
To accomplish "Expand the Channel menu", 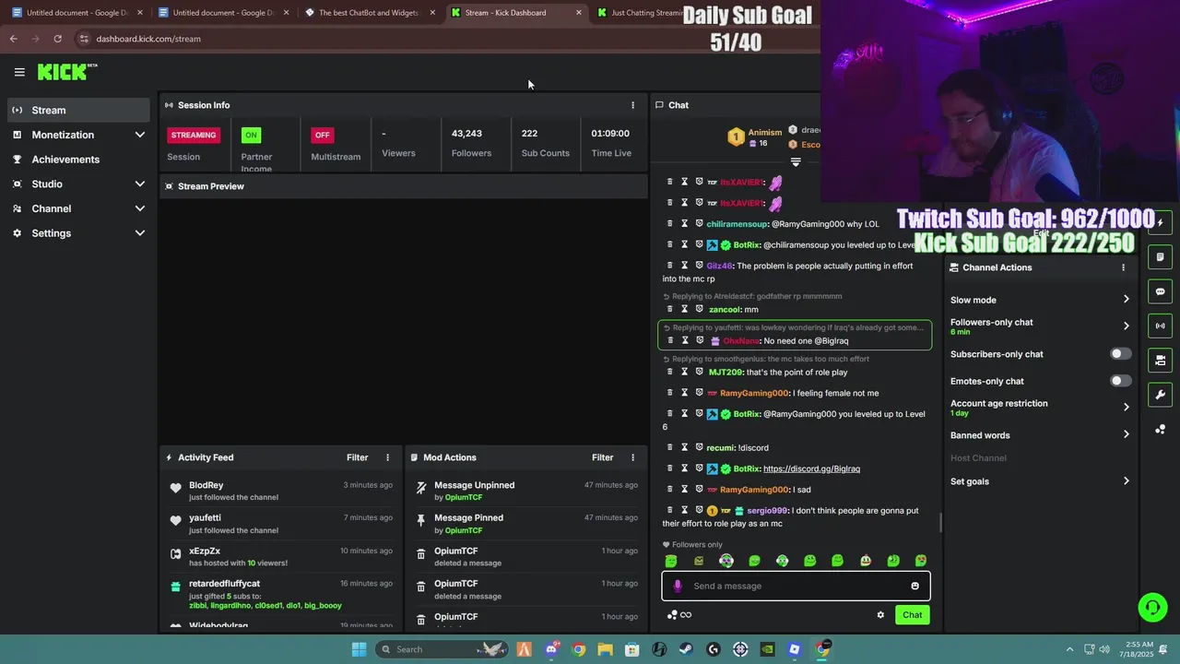I will tap(78, 208).
